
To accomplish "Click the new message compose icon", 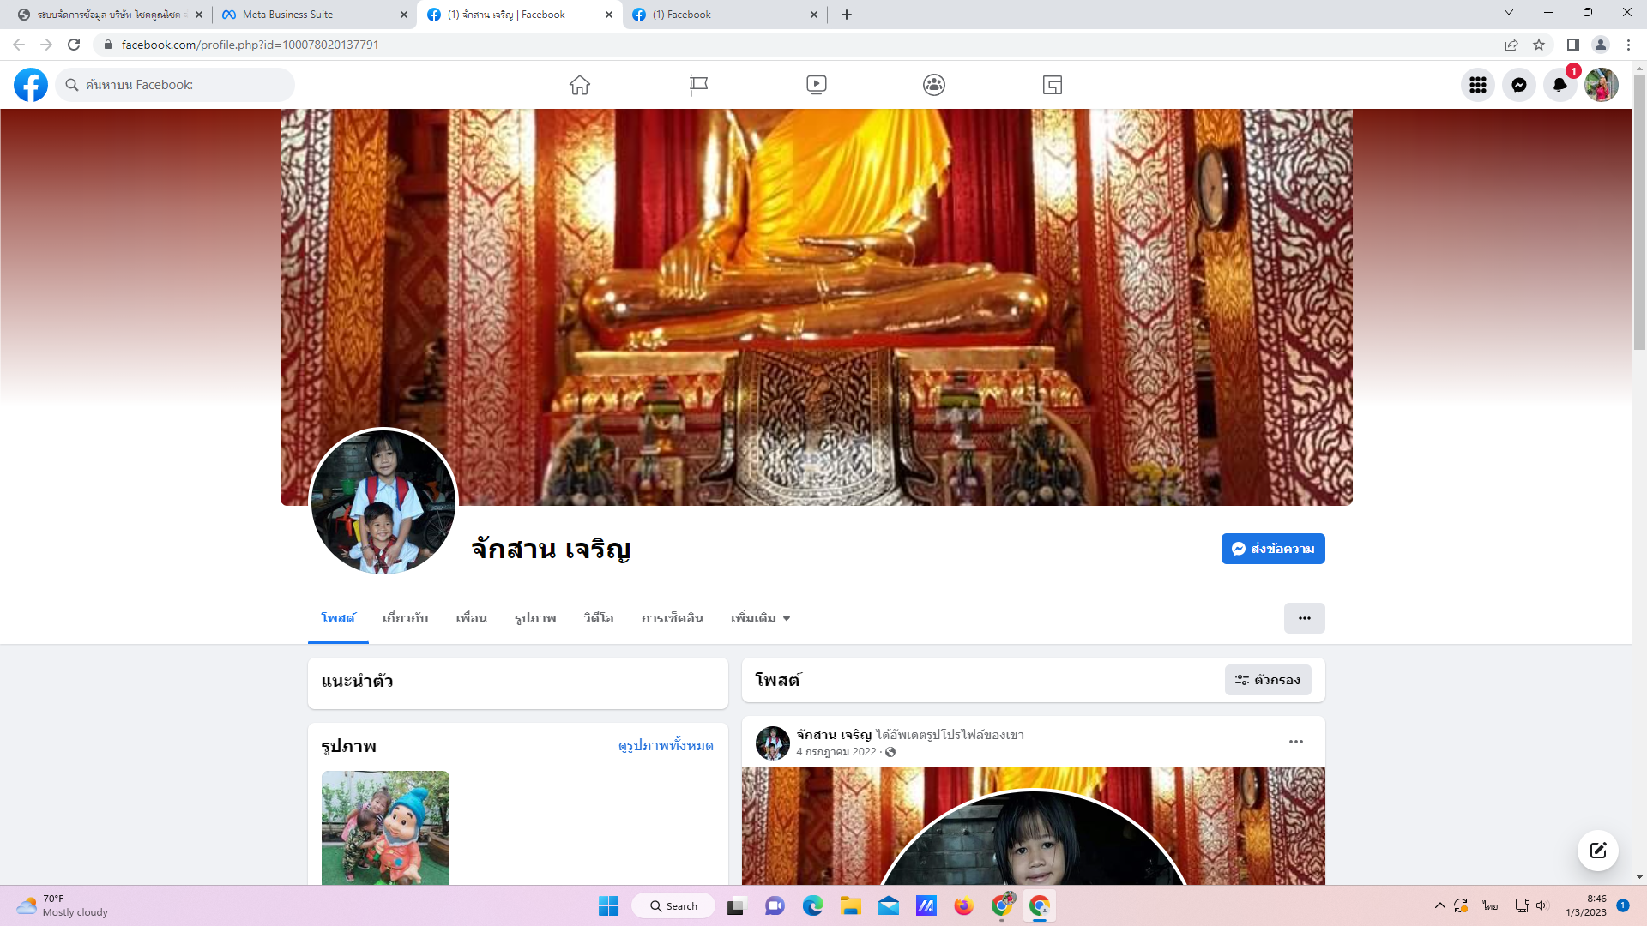I will click(x=1597, y=850).
